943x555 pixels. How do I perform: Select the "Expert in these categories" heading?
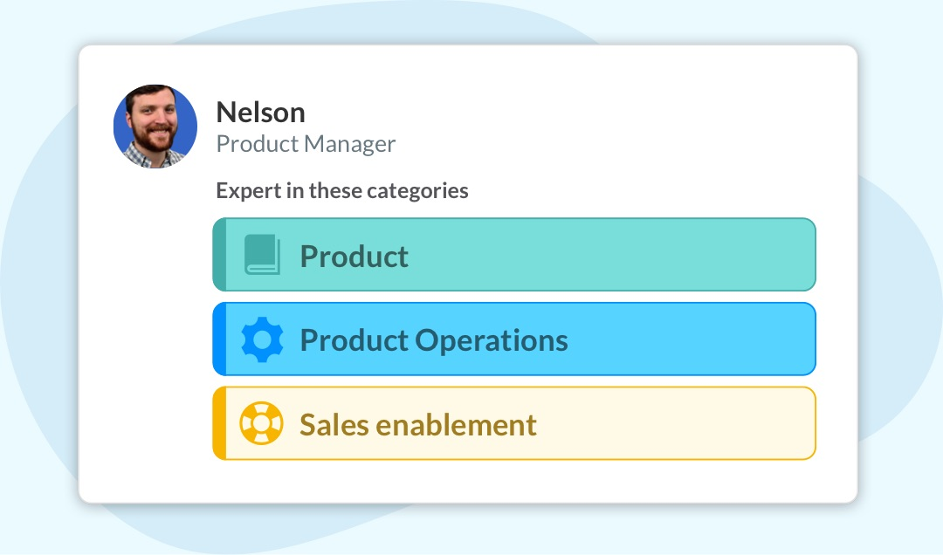(341, 190)
